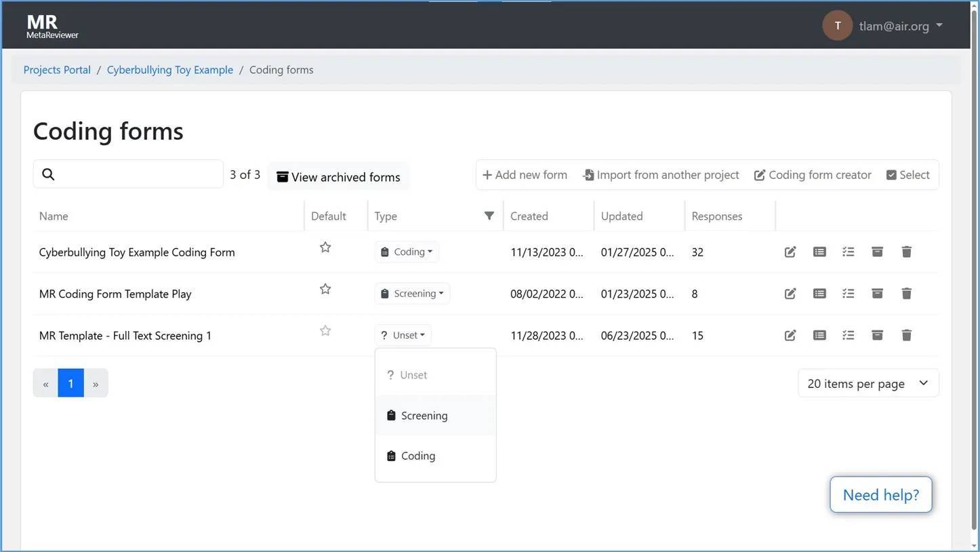The height and width of the screenshot is (552, 980).
Task: Edit MR Template - Full Text Screening 1
Action: (790, 336)
